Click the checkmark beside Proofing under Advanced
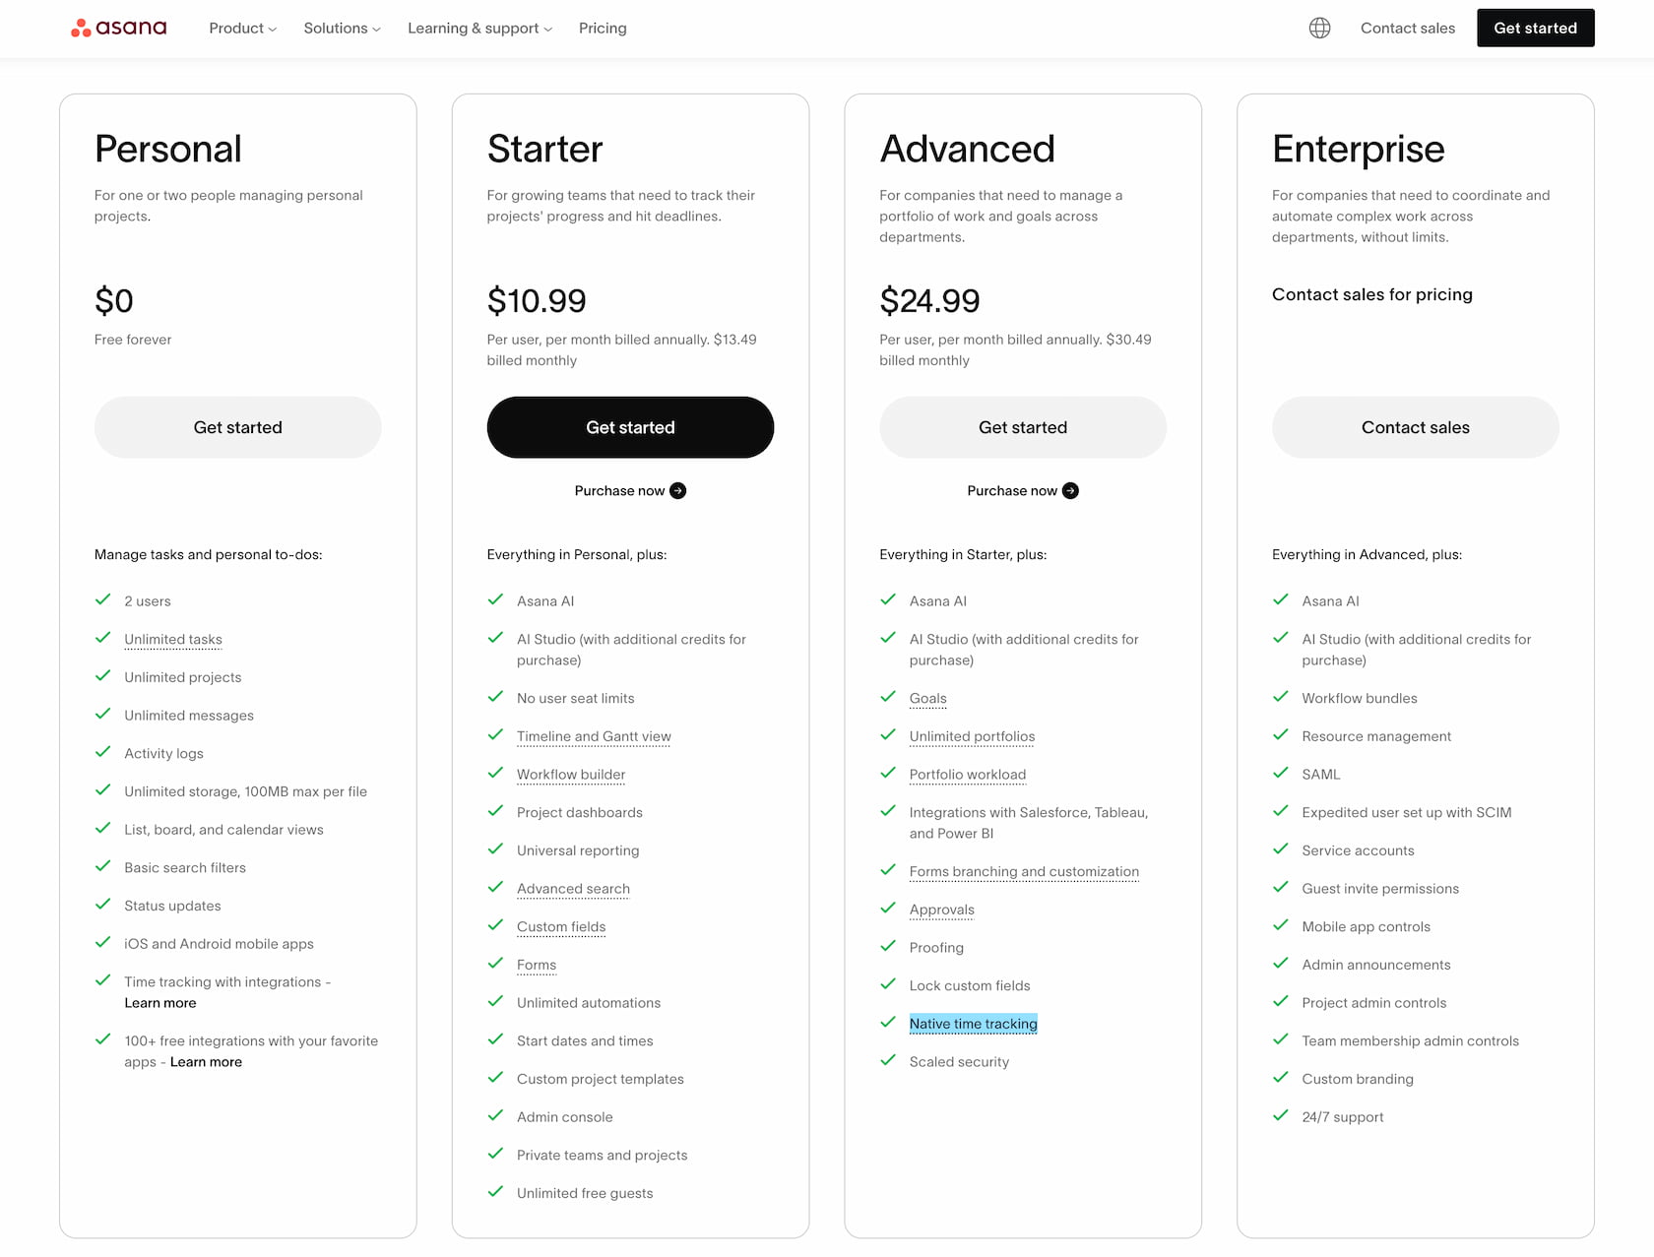Viewport: 1654px width, 1257px height. 887,946
